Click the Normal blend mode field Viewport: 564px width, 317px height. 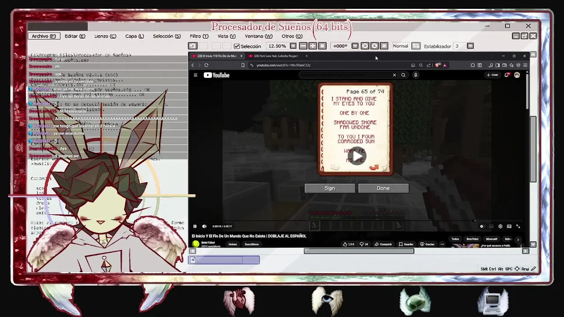[401, 46]
